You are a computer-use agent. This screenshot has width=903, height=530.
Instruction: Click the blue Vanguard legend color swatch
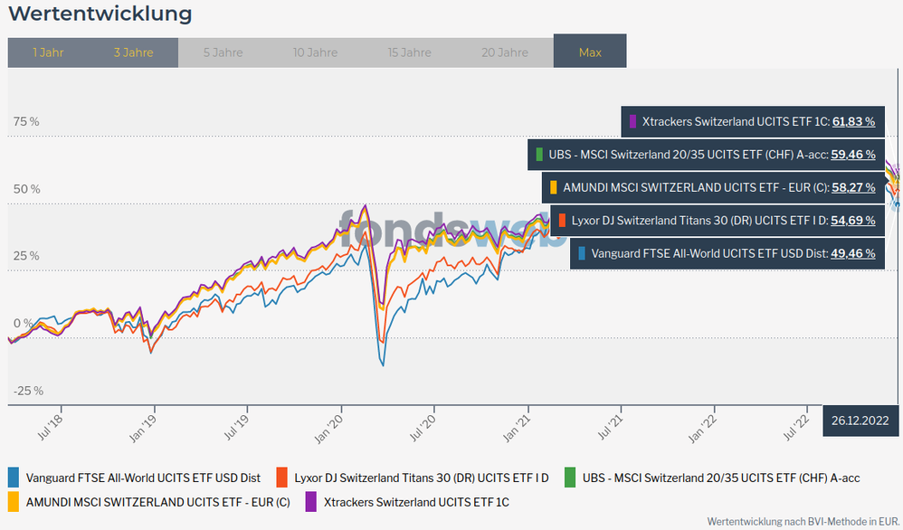click(13, 478)
